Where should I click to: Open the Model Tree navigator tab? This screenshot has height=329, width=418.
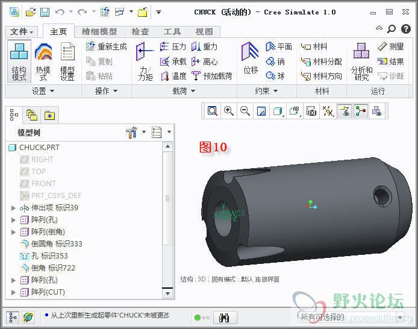[14, 115]
